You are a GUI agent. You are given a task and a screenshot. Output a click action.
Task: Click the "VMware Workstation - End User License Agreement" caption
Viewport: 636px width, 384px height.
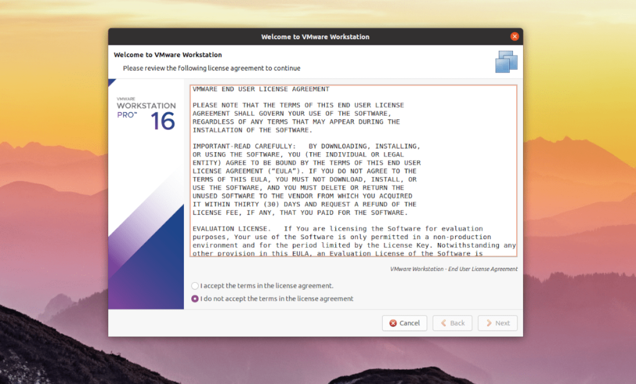pos(453,269)
